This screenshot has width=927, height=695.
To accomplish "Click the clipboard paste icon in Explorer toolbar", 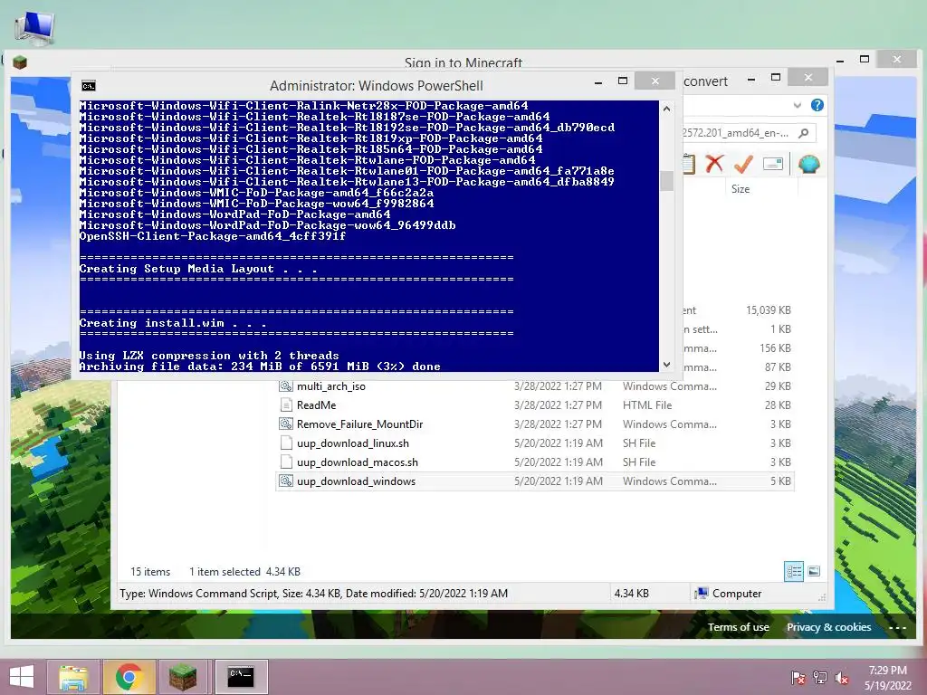I will pos(689,164).
